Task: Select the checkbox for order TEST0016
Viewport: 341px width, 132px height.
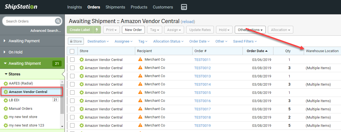Action: point(72,101)
